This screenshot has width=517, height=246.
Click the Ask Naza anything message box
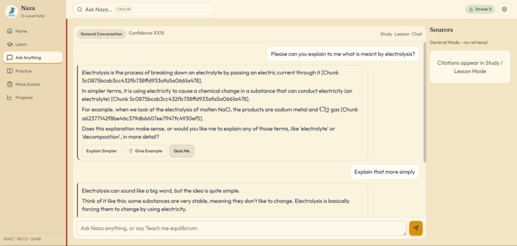(x=241, y=228)
